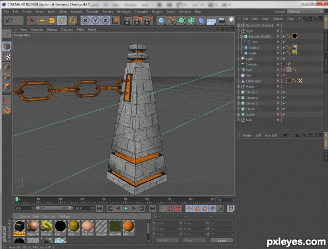The height and width of the screenshot is (249, 328).
Task: Toggle visibility dots for Landscape object
Action: pyautogui.click(x=282, y=81)
